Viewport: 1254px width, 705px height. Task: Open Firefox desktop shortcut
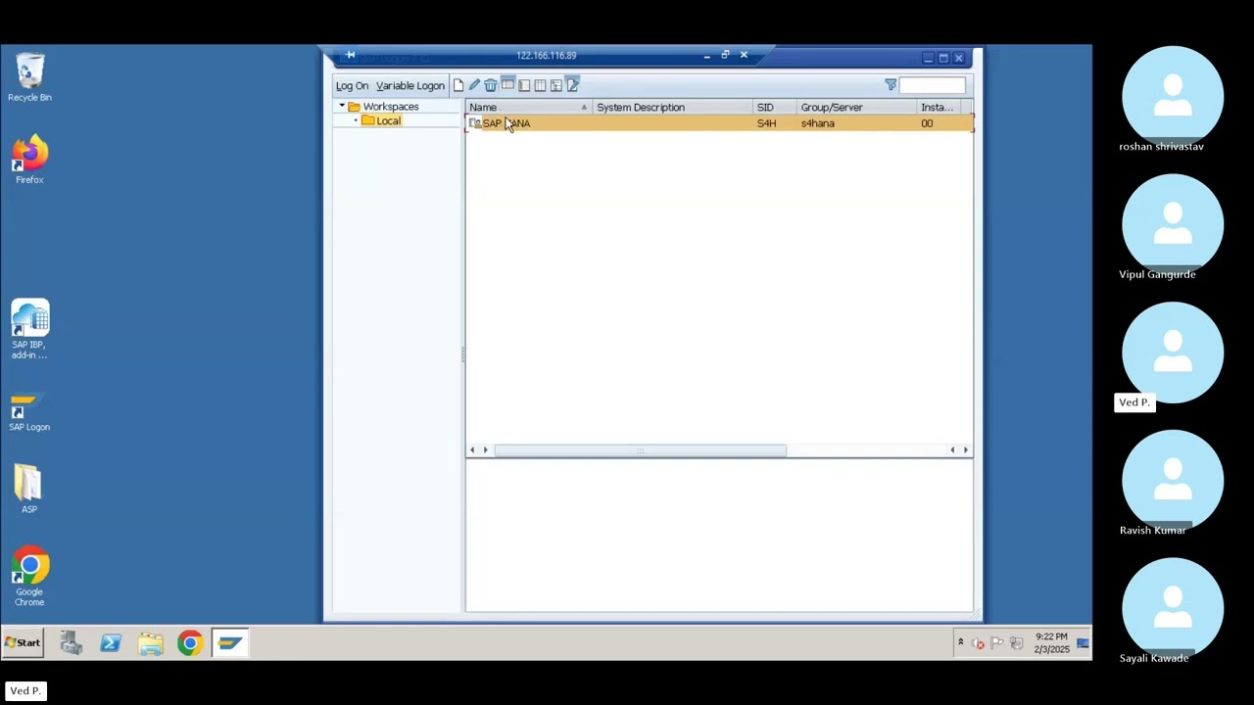click(29, 160)
